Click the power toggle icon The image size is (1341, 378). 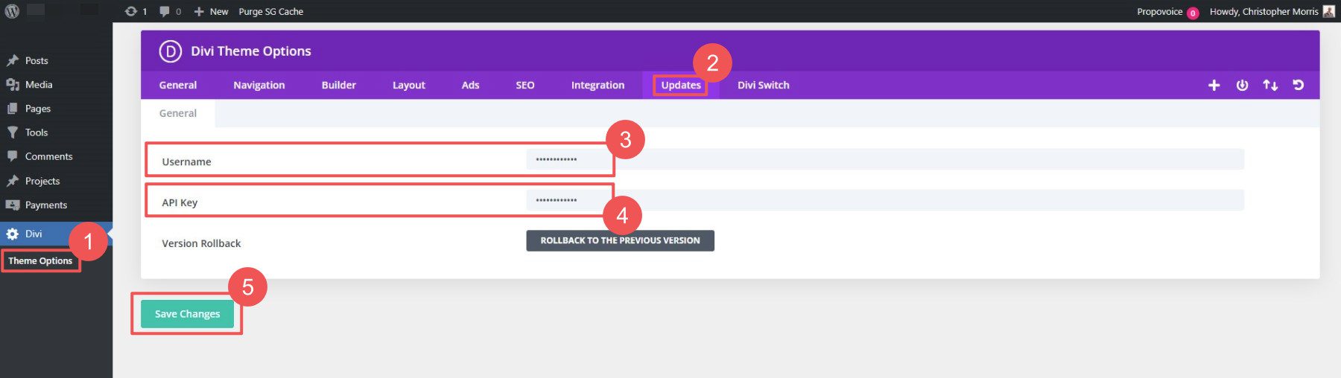[1242, 85]
